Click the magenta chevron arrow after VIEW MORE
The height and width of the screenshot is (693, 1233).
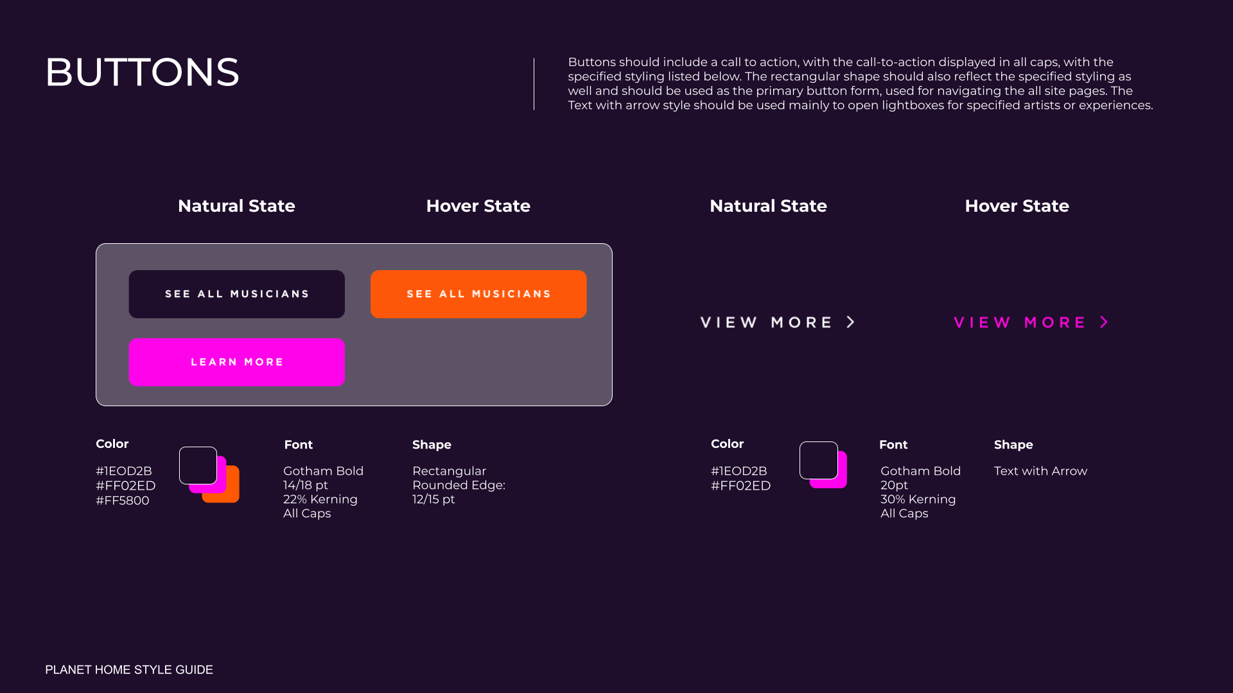[x=1105, y=322]
